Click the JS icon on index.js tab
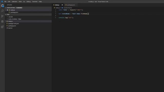This screenshot has height=92, width=164. (54, 5)
